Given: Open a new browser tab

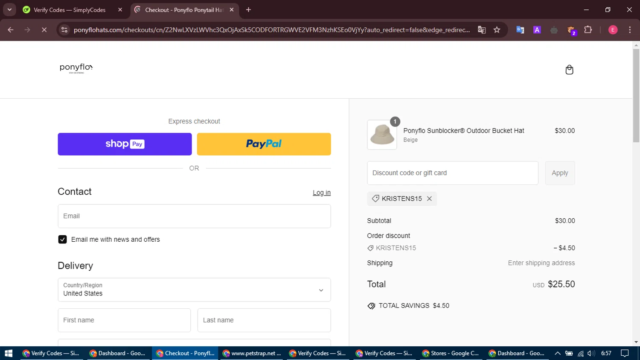Looking at the screenshot, I should 248,10.
